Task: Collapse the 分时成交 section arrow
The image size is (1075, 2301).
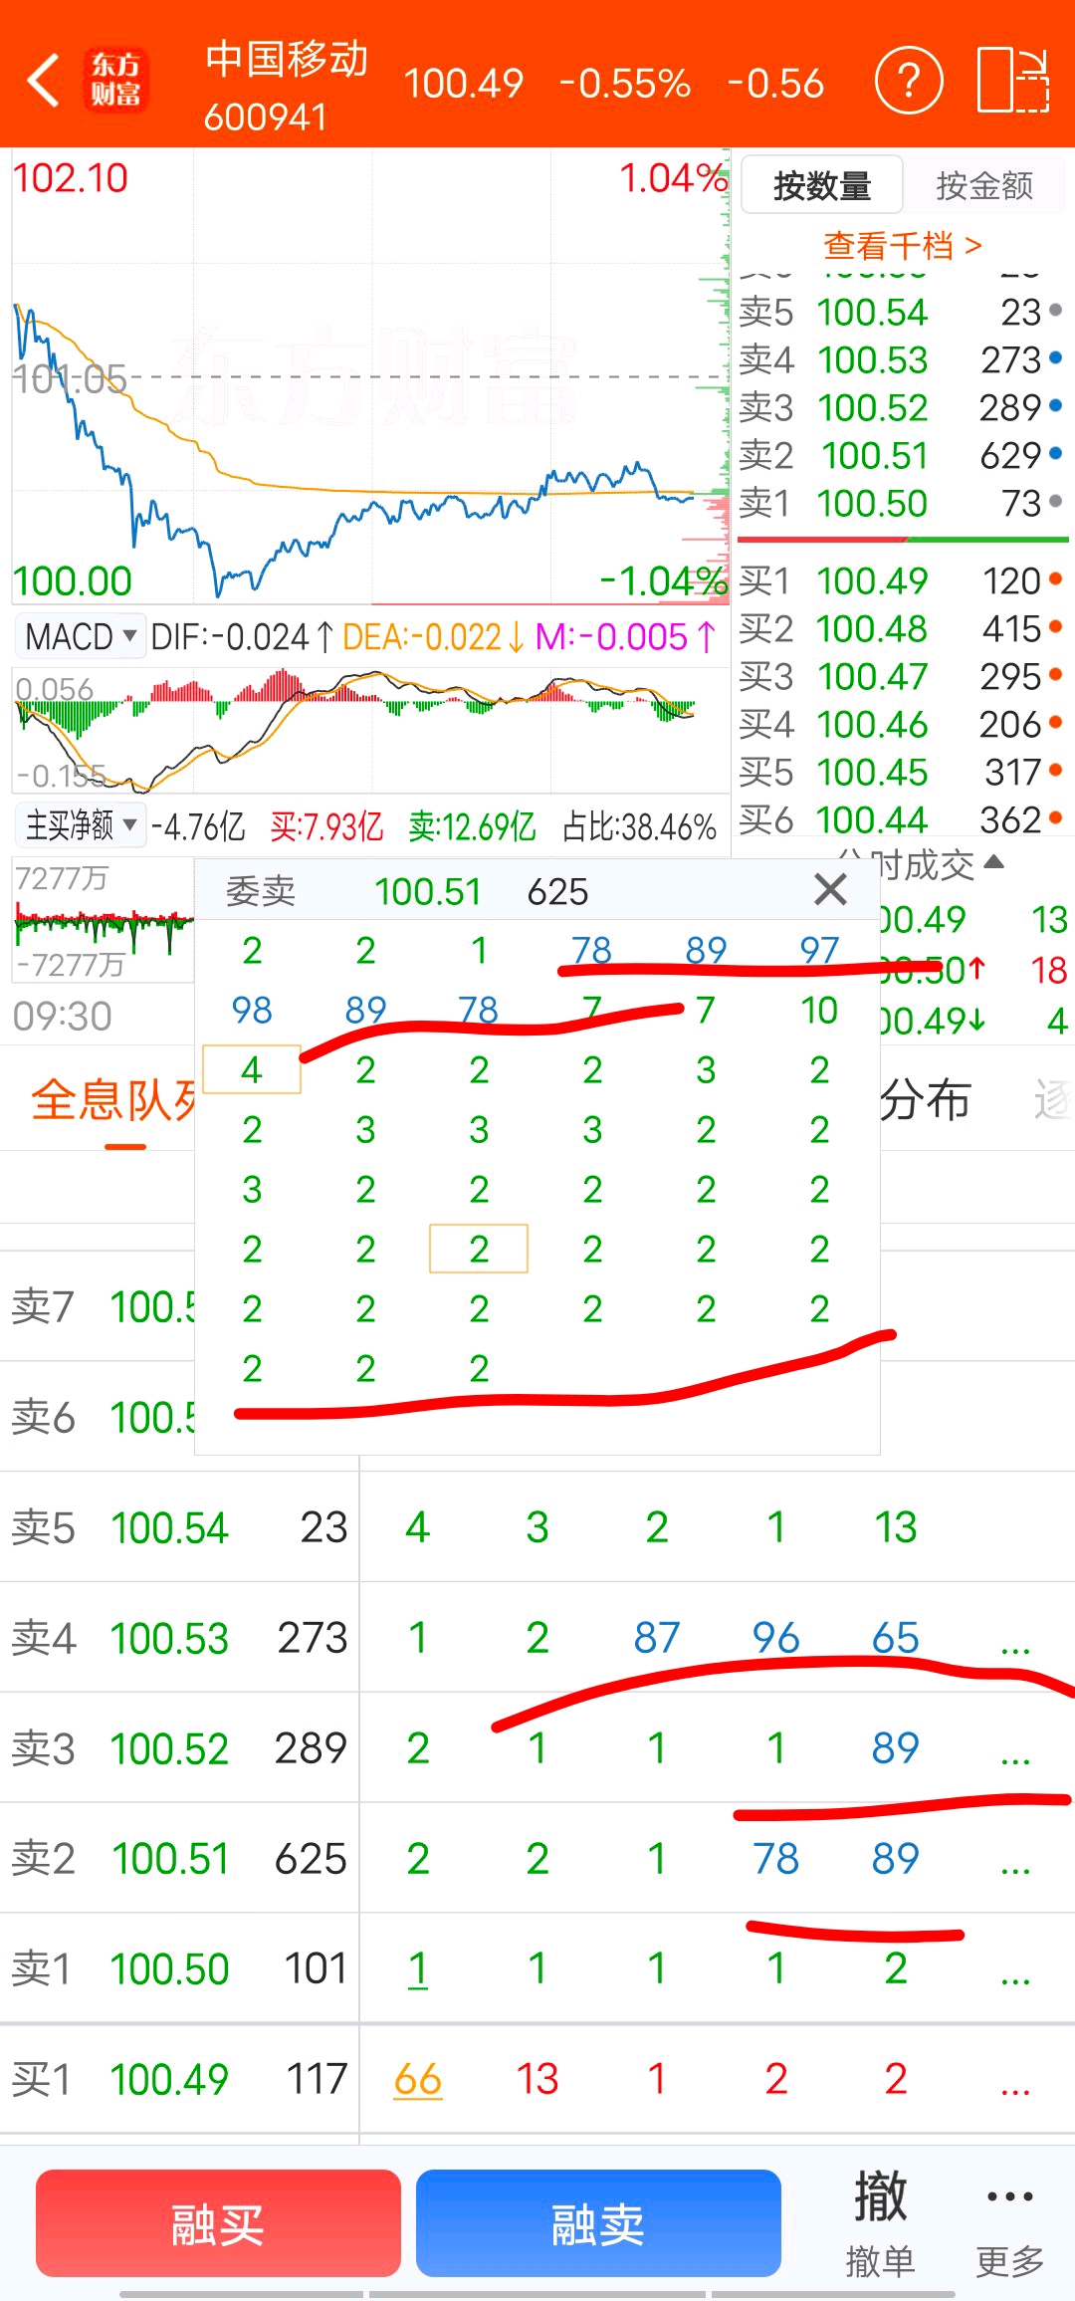Action: [993, 862]
